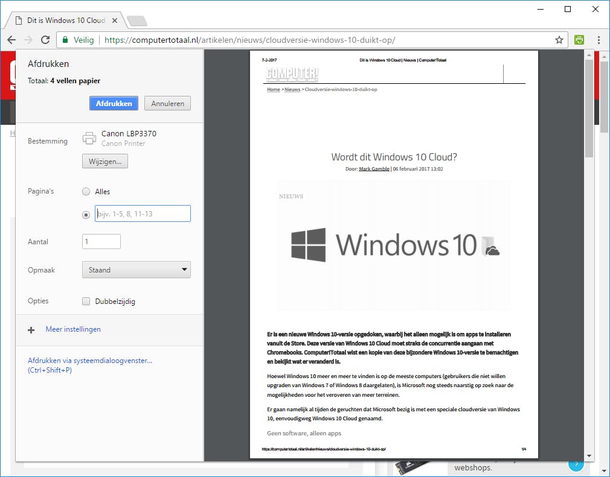Click the browser forward arrow
Image resolution: width=610 pixels, height=477 pixels.
pos(28,40)
